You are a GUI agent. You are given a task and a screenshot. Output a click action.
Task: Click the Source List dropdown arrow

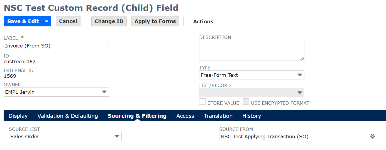tap(117, 136)
